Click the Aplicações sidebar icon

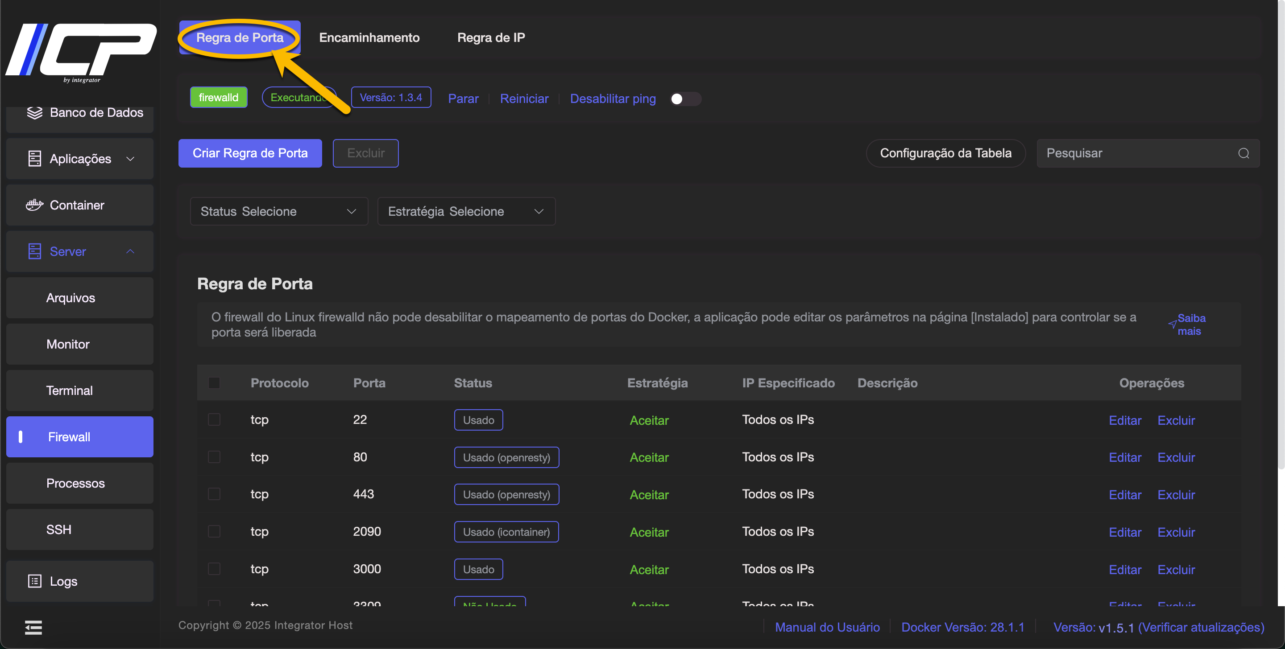[34, 159]
